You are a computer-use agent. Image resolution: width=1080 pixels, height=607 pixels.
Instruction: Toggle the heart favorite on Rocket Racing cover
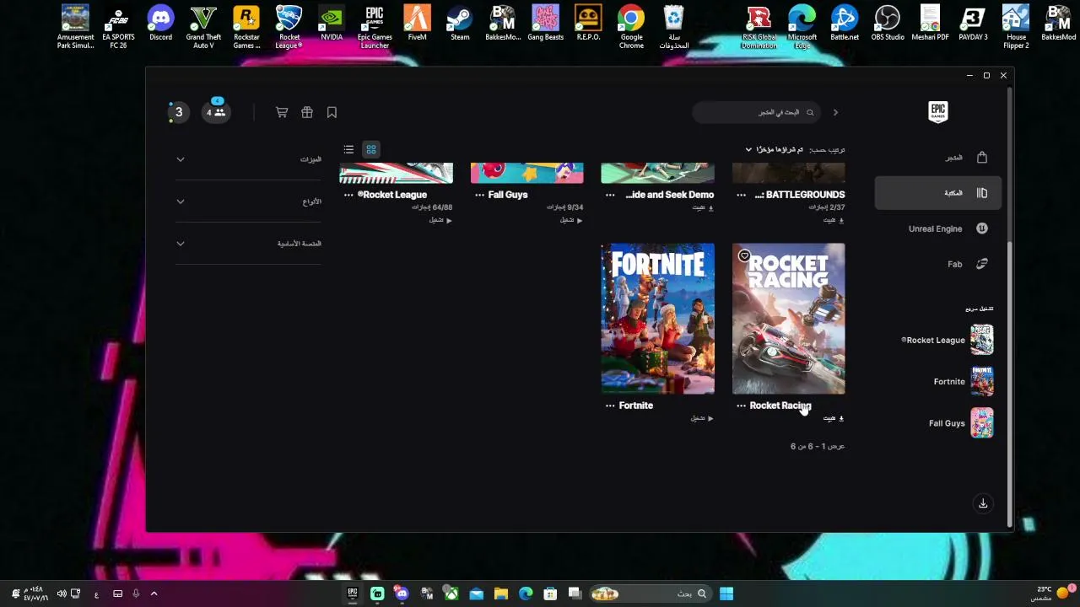point(744,255)
